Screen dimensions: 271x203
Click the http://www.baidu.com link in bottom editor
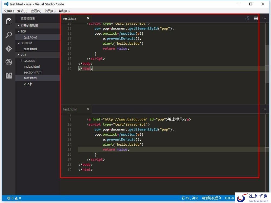pyautogui.click(x=125, y=119)
